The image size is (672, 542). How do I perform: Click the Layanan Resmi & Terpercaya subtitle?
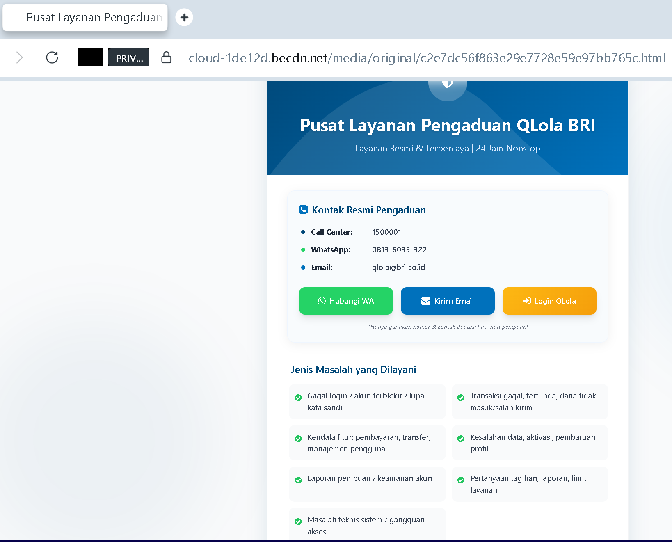448,148
